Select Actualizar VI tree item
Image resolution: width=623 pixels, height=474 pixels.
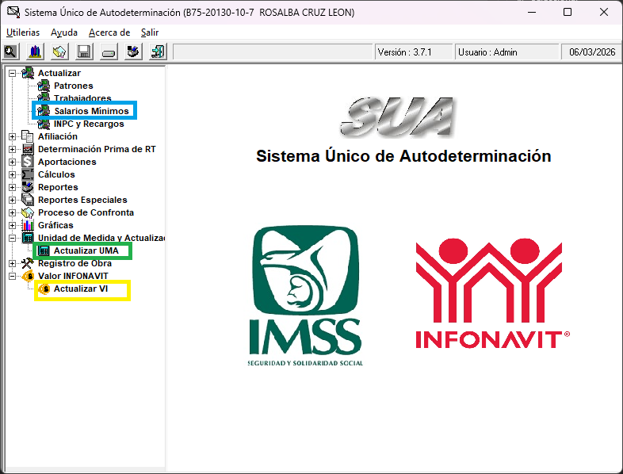coord(80,289)
